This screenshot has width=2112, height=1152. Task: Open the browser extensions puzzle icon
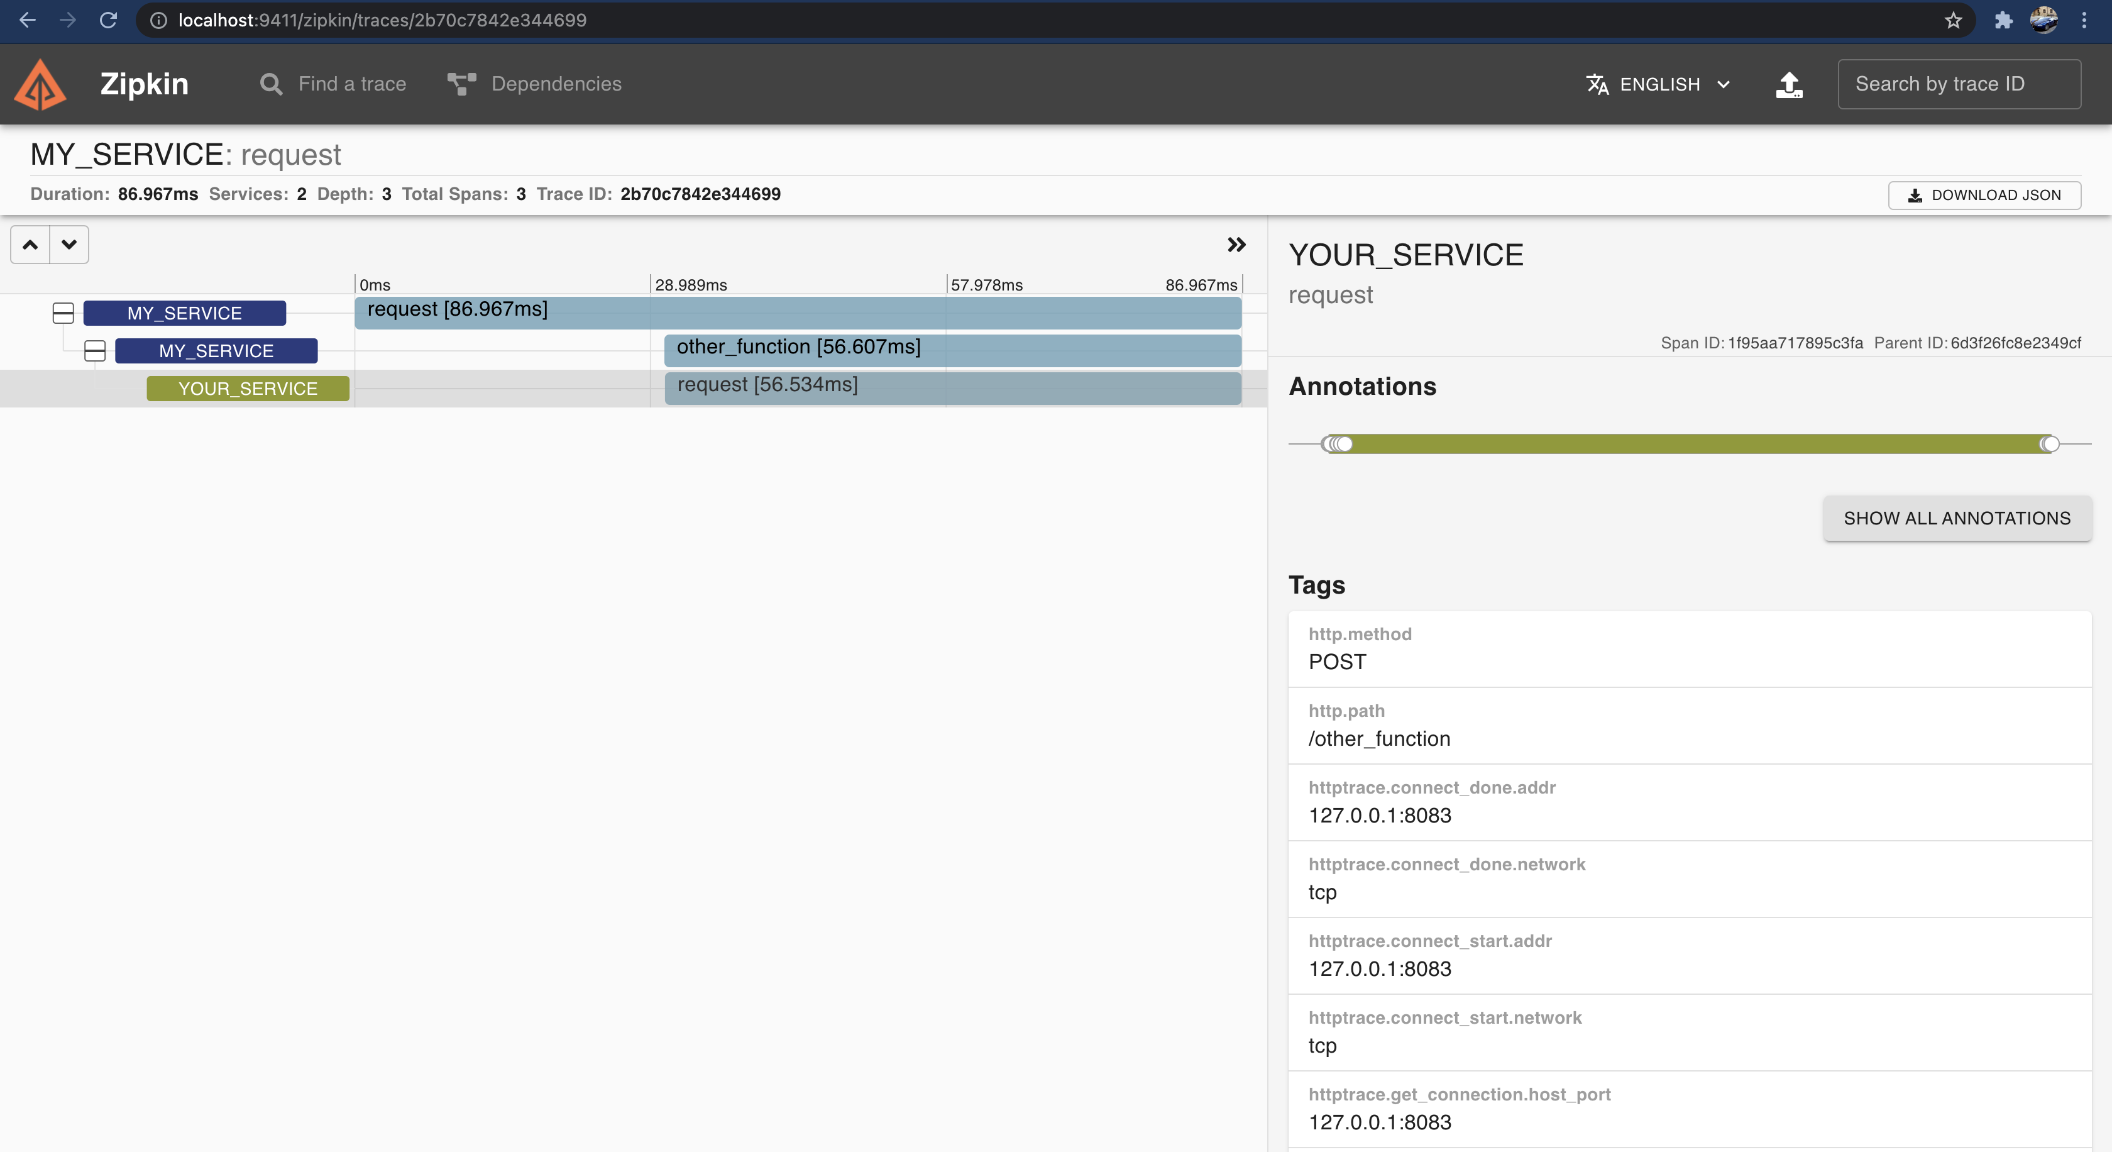point(2003,19)
